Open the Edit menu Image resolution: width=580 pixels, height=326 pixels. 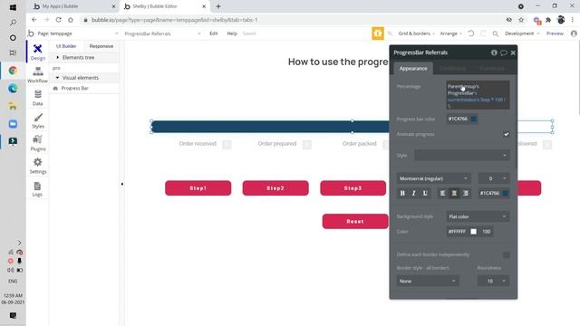tap(214, 34)
